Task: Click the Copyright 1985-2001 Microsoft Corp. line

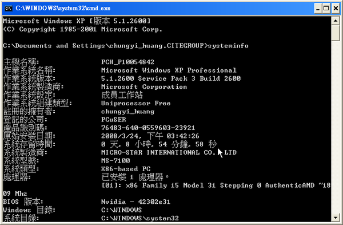Action: click(82, 29)
